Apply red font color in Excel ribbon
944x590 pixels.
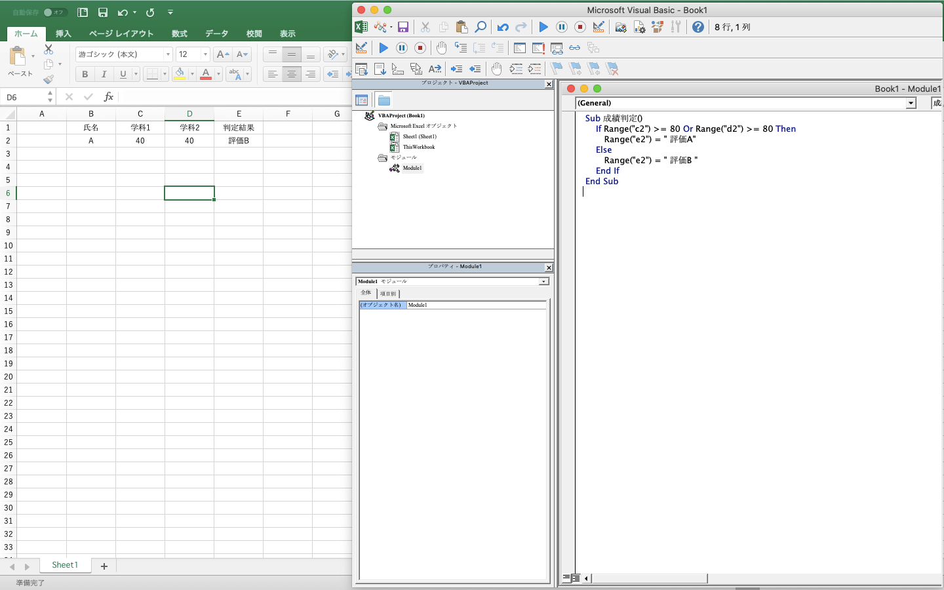206,74
